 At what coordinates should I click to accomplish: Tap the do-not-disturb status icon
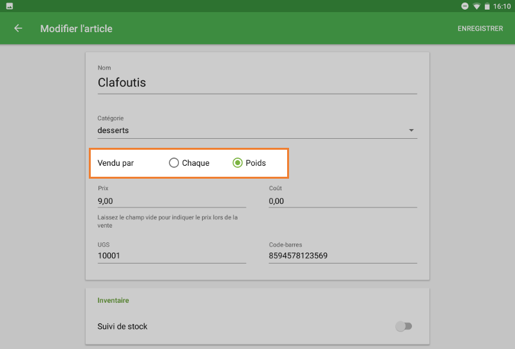[x=465, y=6]
